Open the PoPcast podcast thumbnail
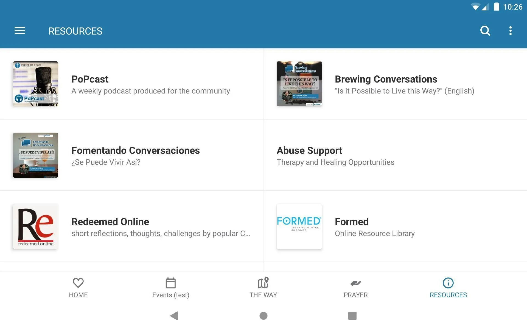 36,84
